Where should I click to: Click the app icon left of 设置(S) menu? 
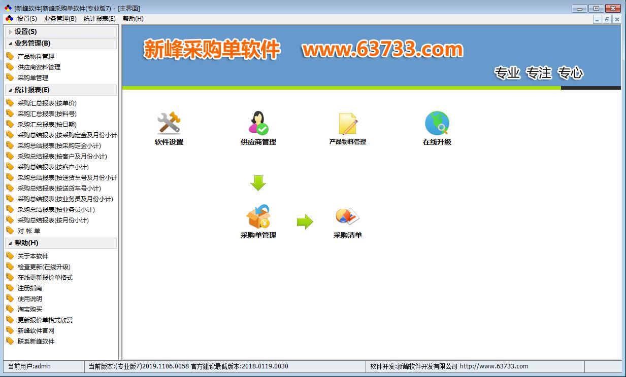pyautogui.click(x=9, y=19)
